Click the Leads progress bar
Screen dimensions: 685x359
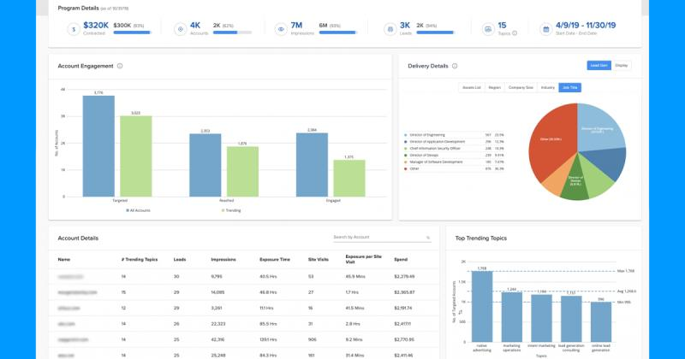tap(436, 32)
